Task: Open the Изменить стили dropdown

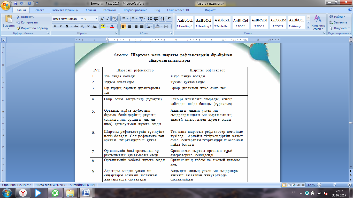Action: (318, 23)
